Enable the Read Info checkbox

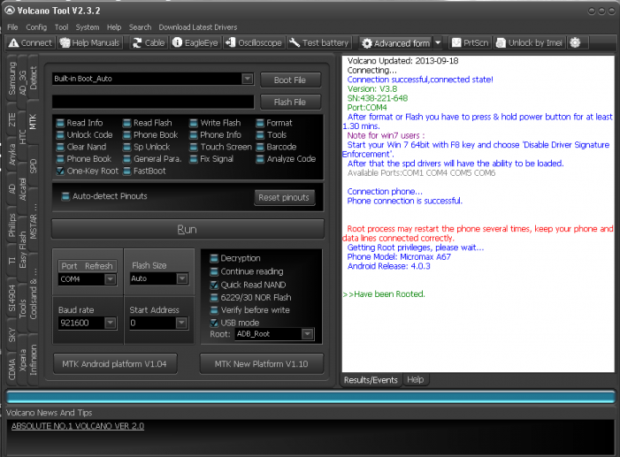tap(60, 123)
